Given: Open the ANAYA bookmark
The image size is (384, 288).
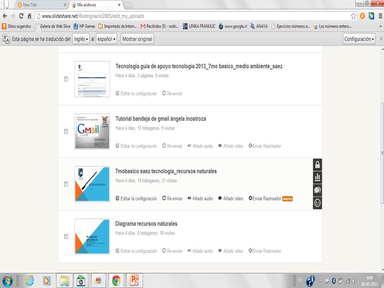Looking at the screenshot, I should (x=259, y=26).
